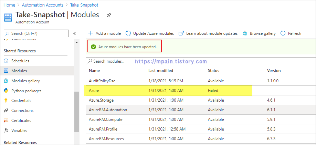Click the Update Azure modules refresh icon

(128, 33)
